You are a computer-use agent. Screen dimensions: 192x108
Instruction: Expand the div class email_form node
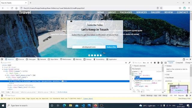[8, 87]
